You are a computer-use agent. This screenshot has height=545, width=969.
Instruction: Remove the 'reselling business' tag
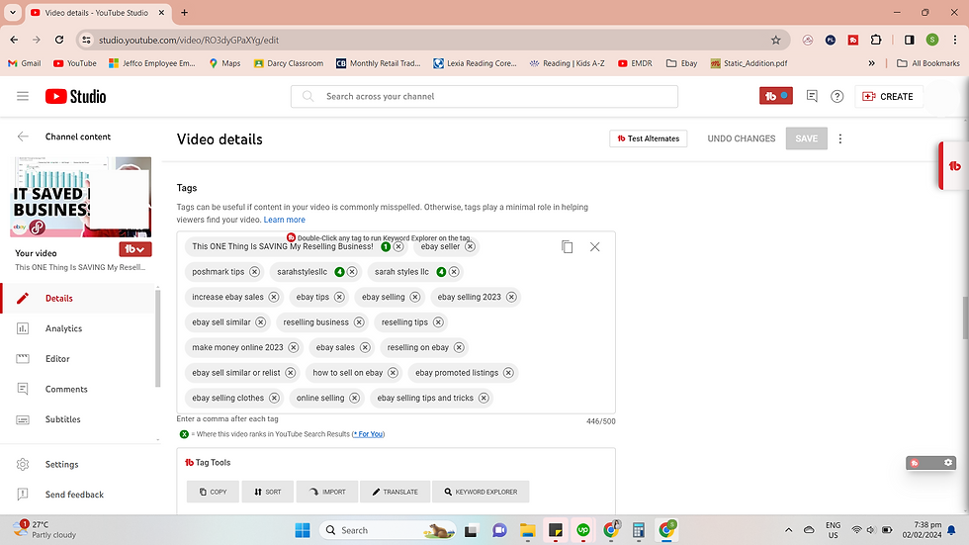click(x=359, y=322)
